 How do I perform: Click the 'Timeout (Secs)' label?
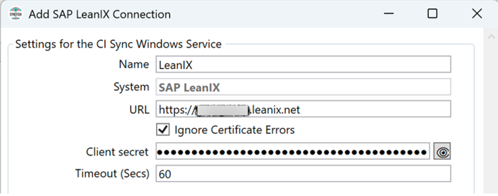pos(112,173)
